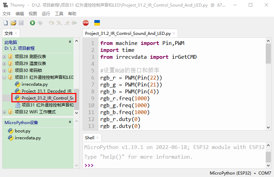Open the MicroPython设备 panel options menu
The image size is (274, 177).
coord(70,122)
